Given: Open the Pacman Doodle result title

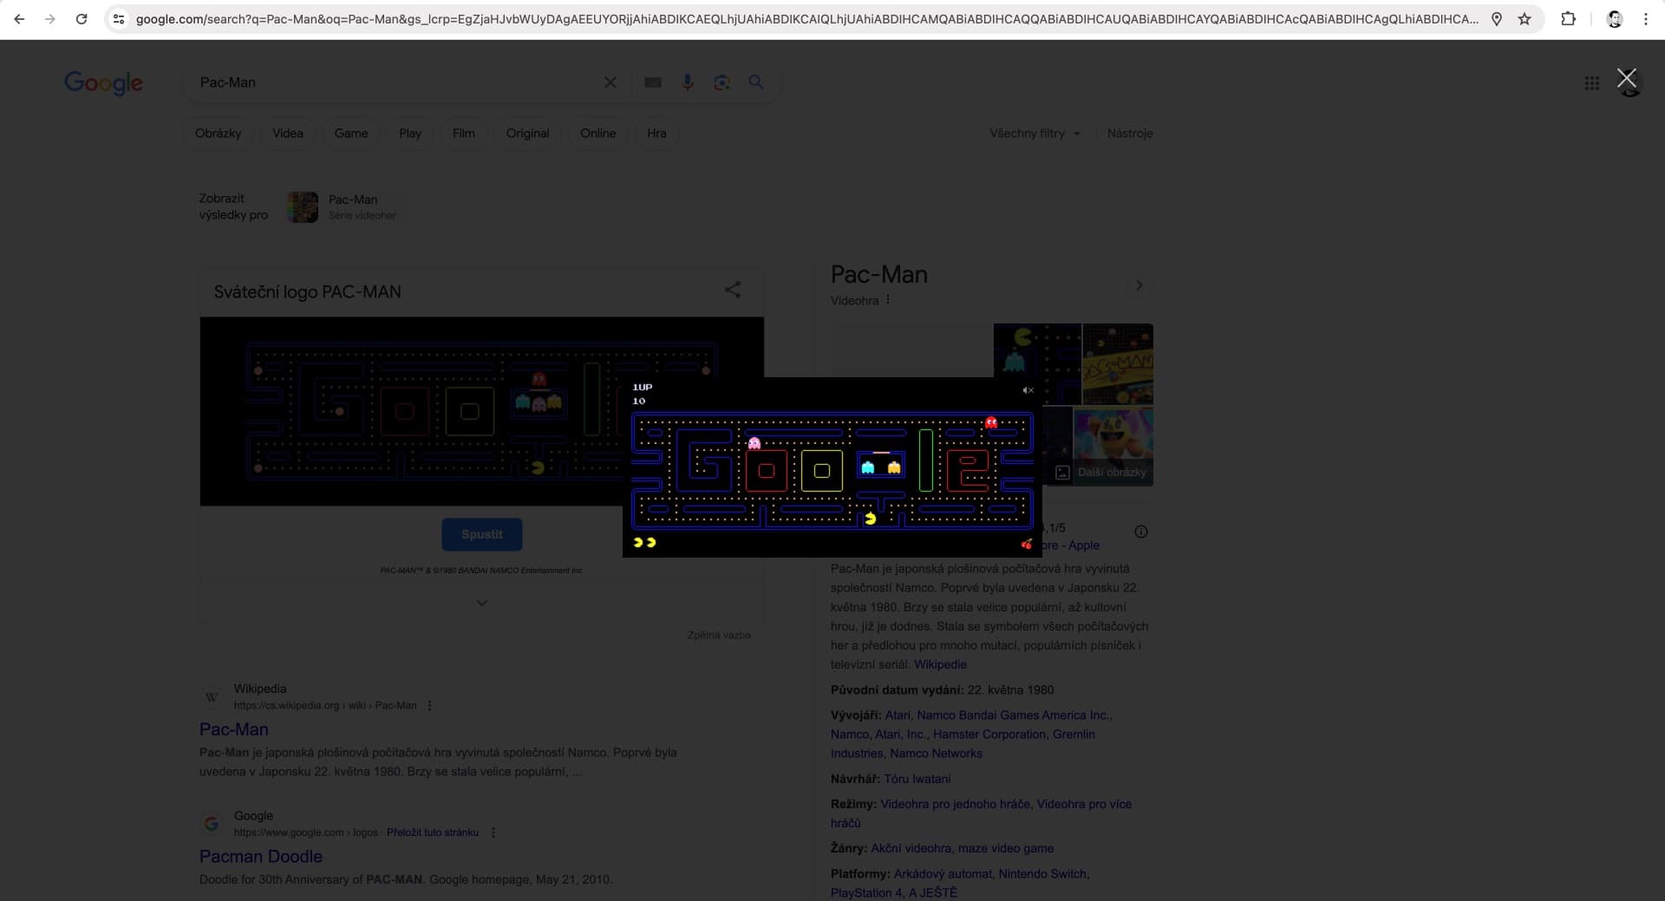Looking at the screenshot, I should tap(261, 856).
